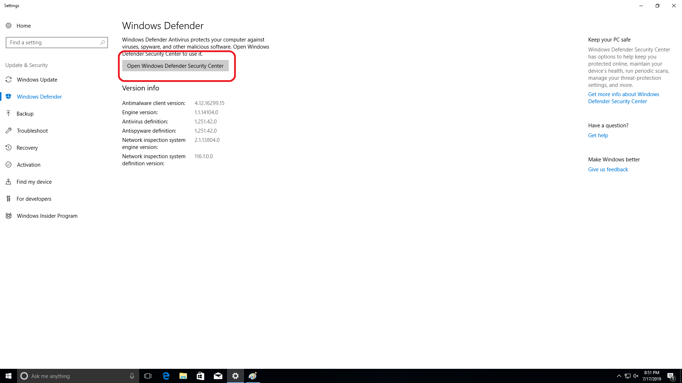Screen dimensions: 682x383
Task: Click the Recovery clock icon
Action: point(9,148)
